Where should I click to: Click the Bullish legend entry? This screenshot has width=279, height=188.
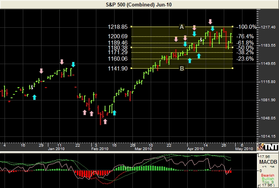click(x=268, y=179)
